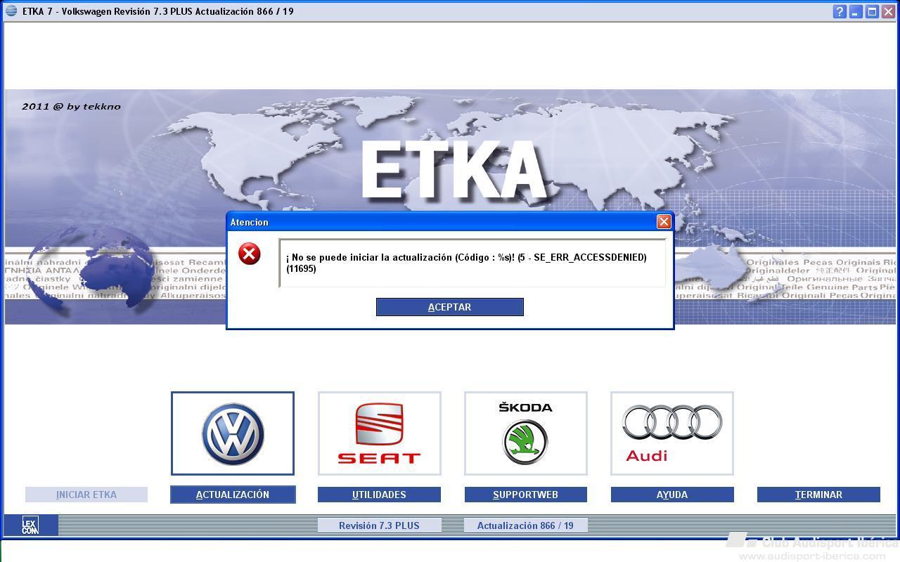Minimize the ETKA window
The width and height of the screenshot is (900, 562).
point(855,11)
